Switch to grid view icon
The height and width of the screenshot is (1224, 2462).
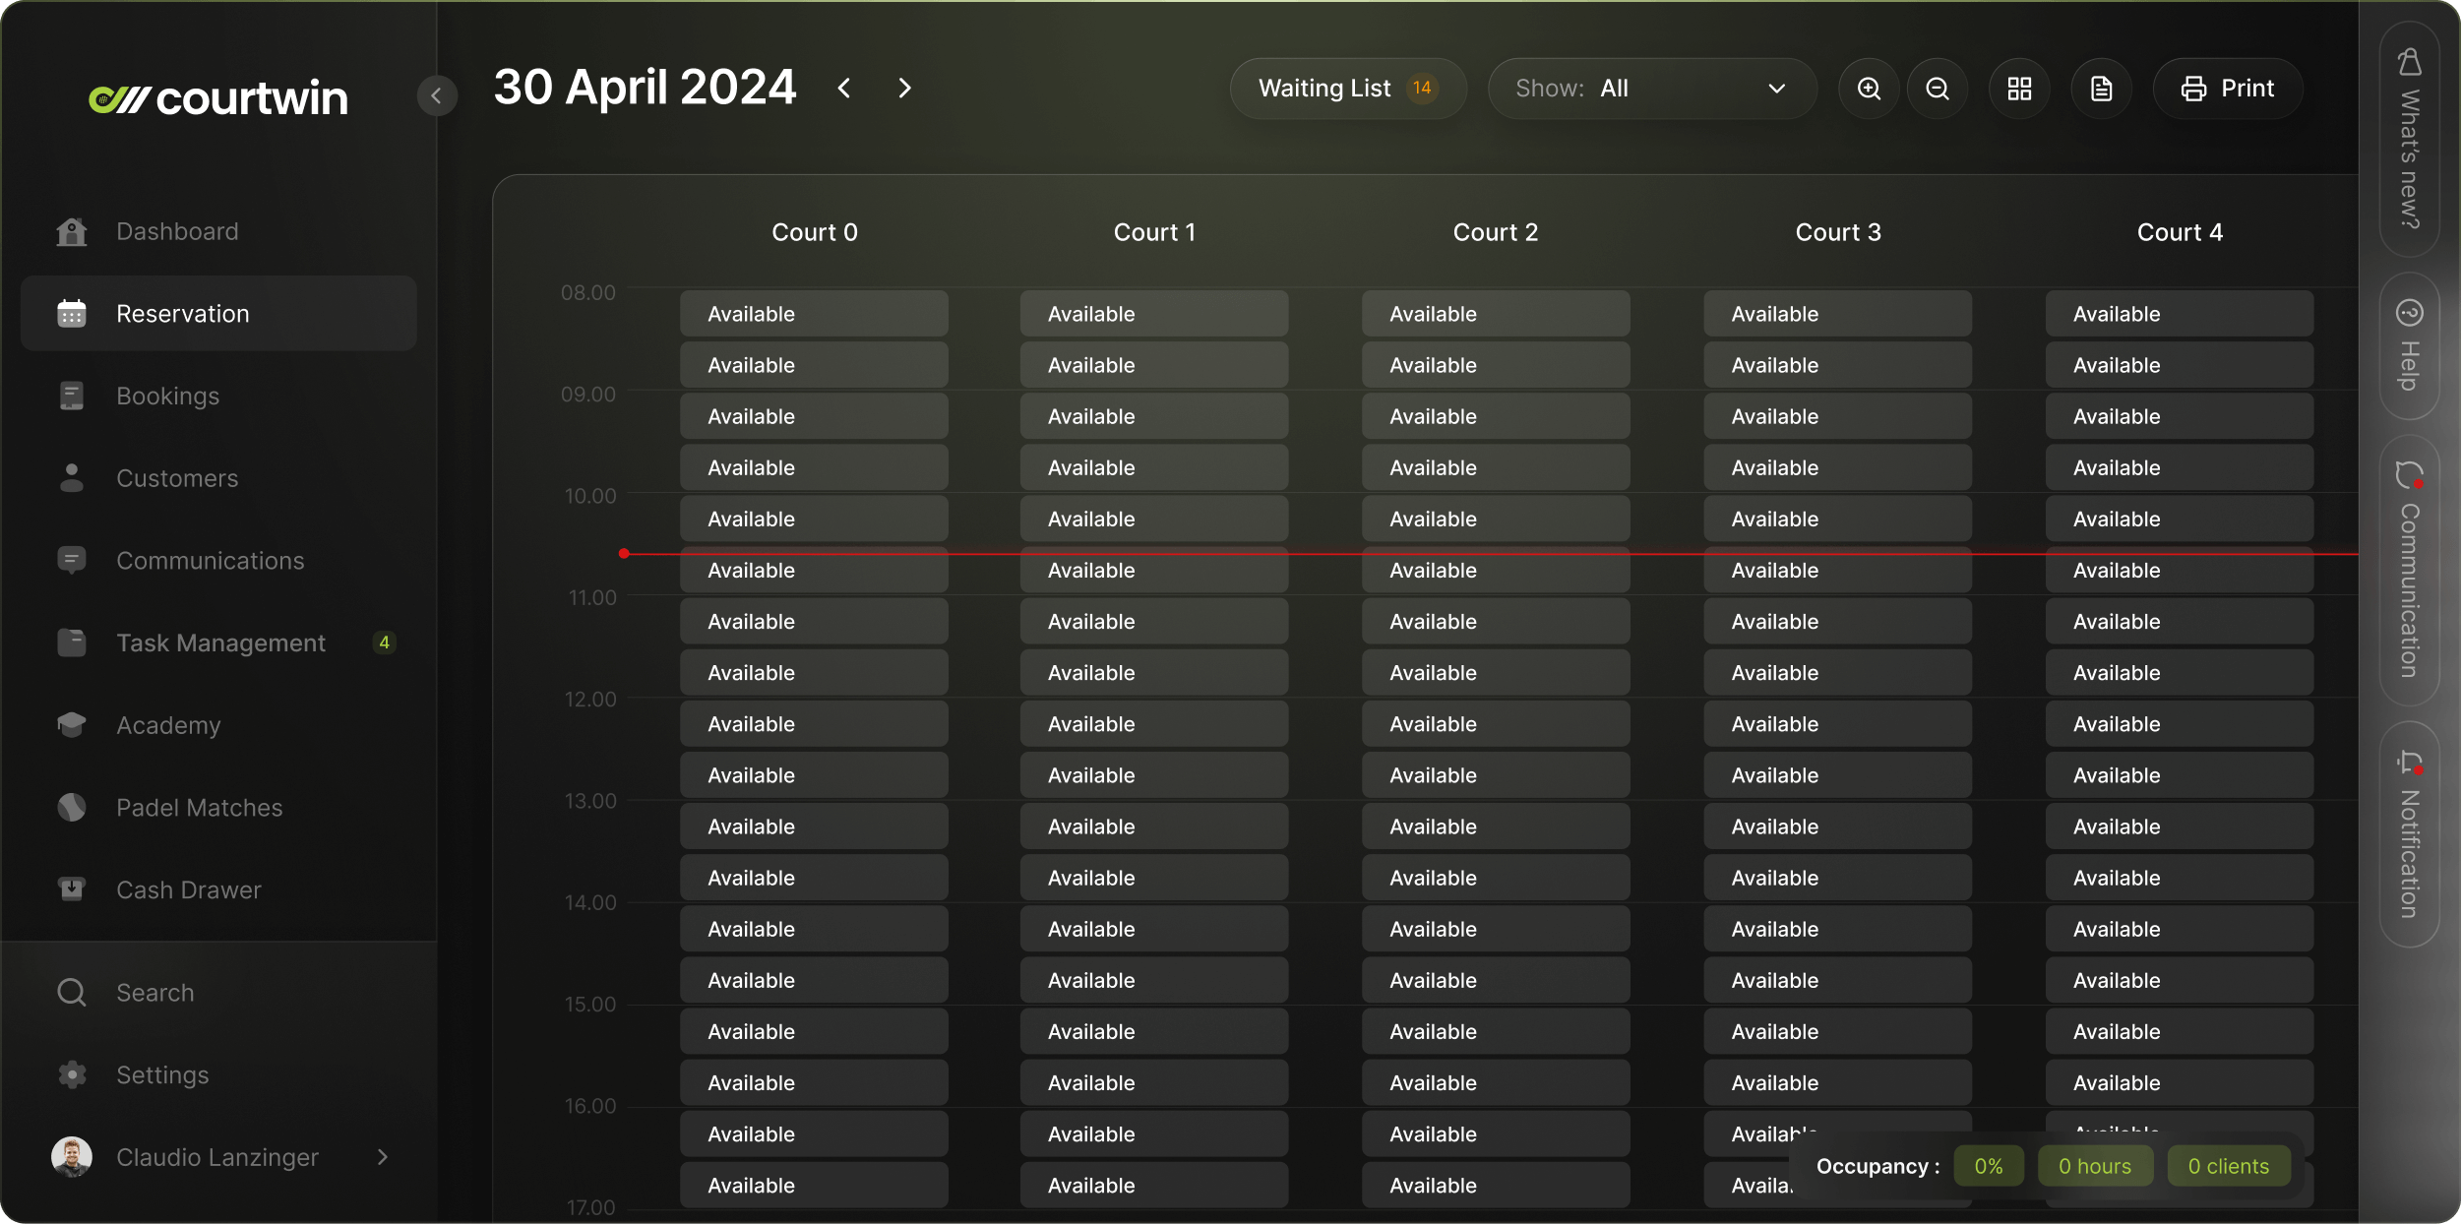(x=2019, y=89)
